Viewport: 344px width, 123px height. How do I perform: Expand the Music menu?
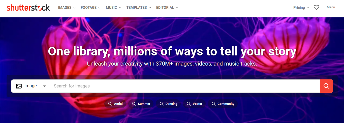click(113, 8)
